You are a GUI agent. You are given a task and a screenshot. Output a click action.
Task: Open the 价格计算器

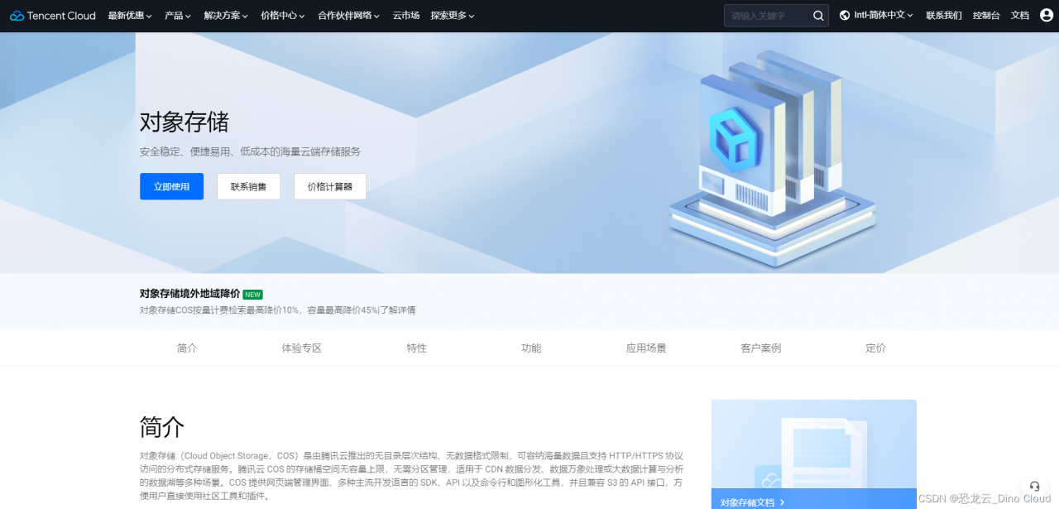point(329,186)
